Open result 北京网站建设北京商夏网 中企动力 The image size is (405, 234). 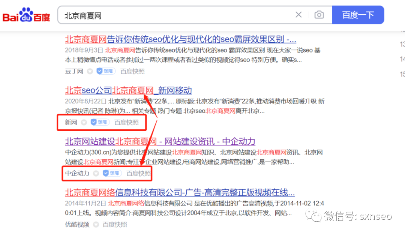(x=160, y=141)
